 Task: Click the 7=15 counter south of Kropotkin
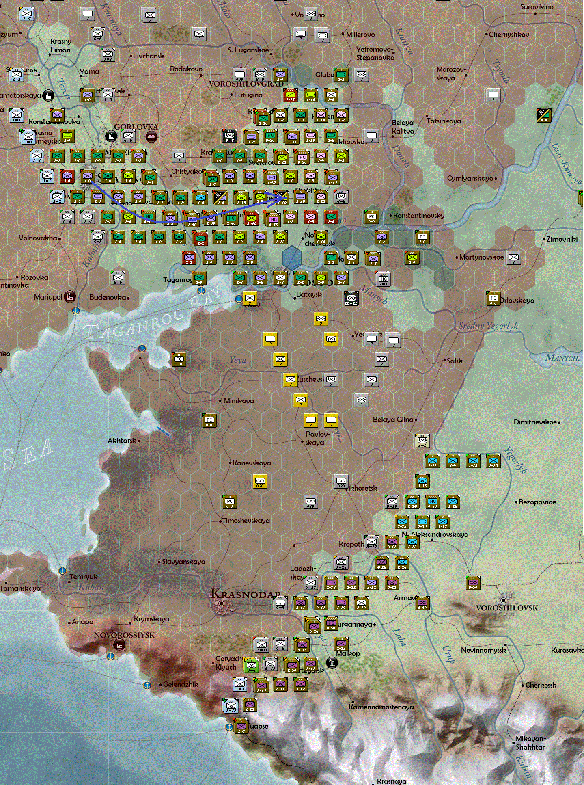tap(341, 562)
